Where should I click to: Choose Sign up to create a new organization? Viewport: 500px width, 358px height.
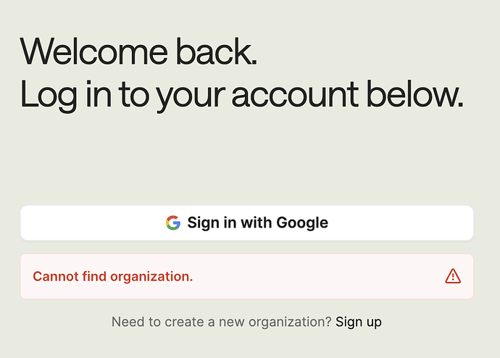(x=359, y=322)
